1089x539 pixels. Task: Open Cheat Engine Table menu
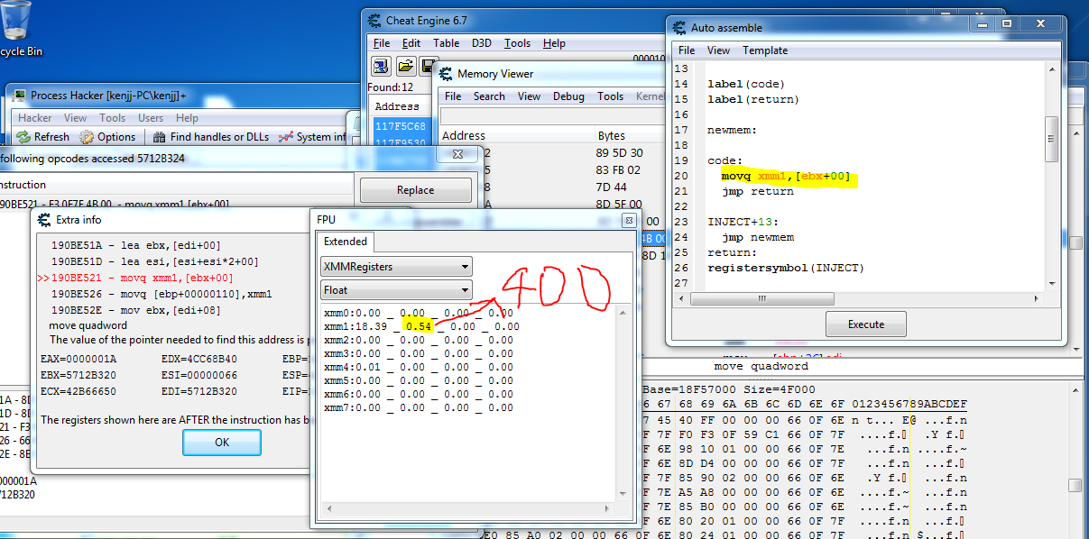tap(446, 43)
